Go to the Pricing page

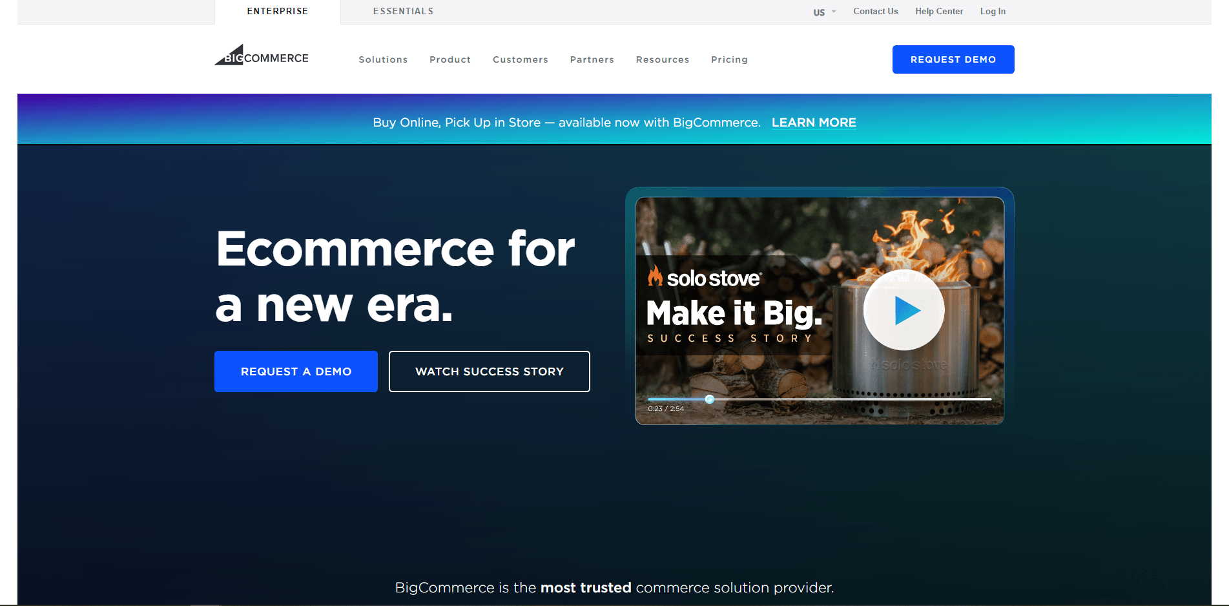pyautogui.click(x=729, y=59)
